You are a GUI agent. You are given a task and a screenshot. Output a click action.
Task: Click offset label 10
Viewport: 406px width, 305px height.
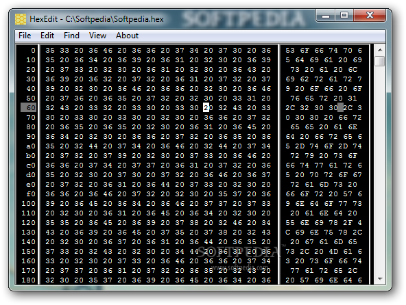[31, 60]
